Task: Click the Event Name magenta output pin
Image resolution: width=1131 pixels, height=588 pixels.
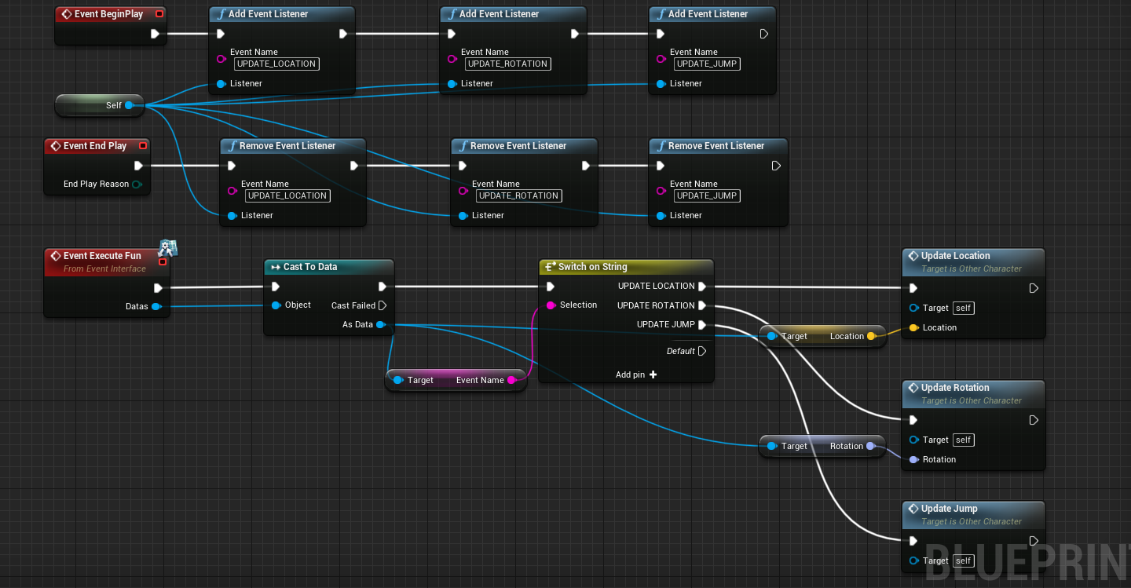Action: point(511,380)
